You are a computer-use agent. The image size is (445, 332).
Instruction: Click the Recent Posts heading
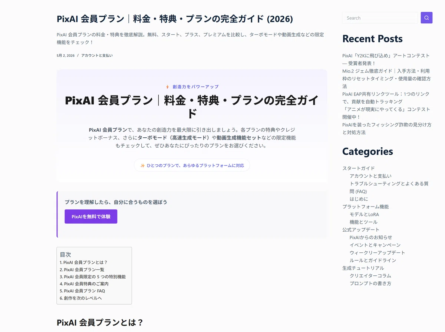372,38
